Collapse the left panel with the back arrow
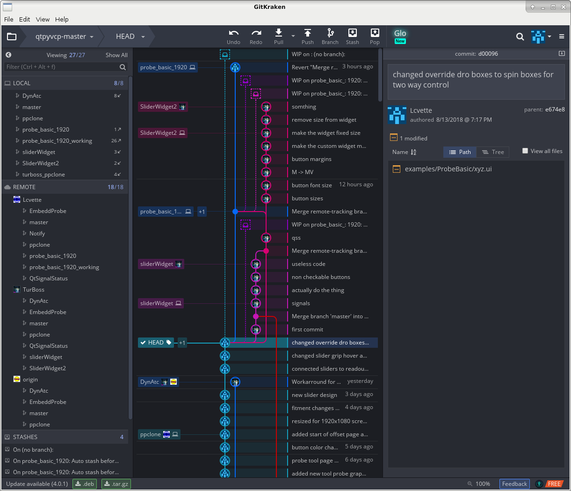Screen dimensions: 571x491 tap(8, 55)
